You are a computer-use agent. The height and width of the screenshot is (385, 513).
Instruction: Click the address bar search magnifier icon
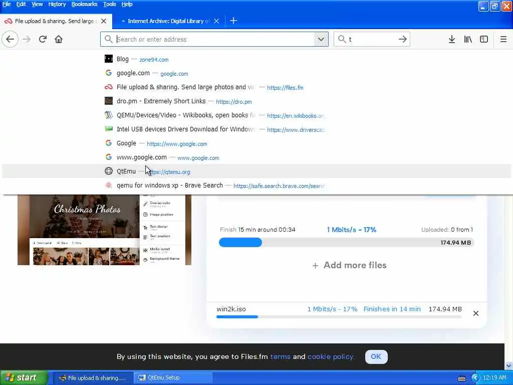point(108,39)
